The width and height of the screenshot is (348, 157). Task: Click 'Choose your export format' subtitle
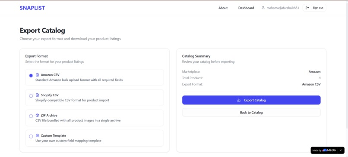(x=70, y=39)
